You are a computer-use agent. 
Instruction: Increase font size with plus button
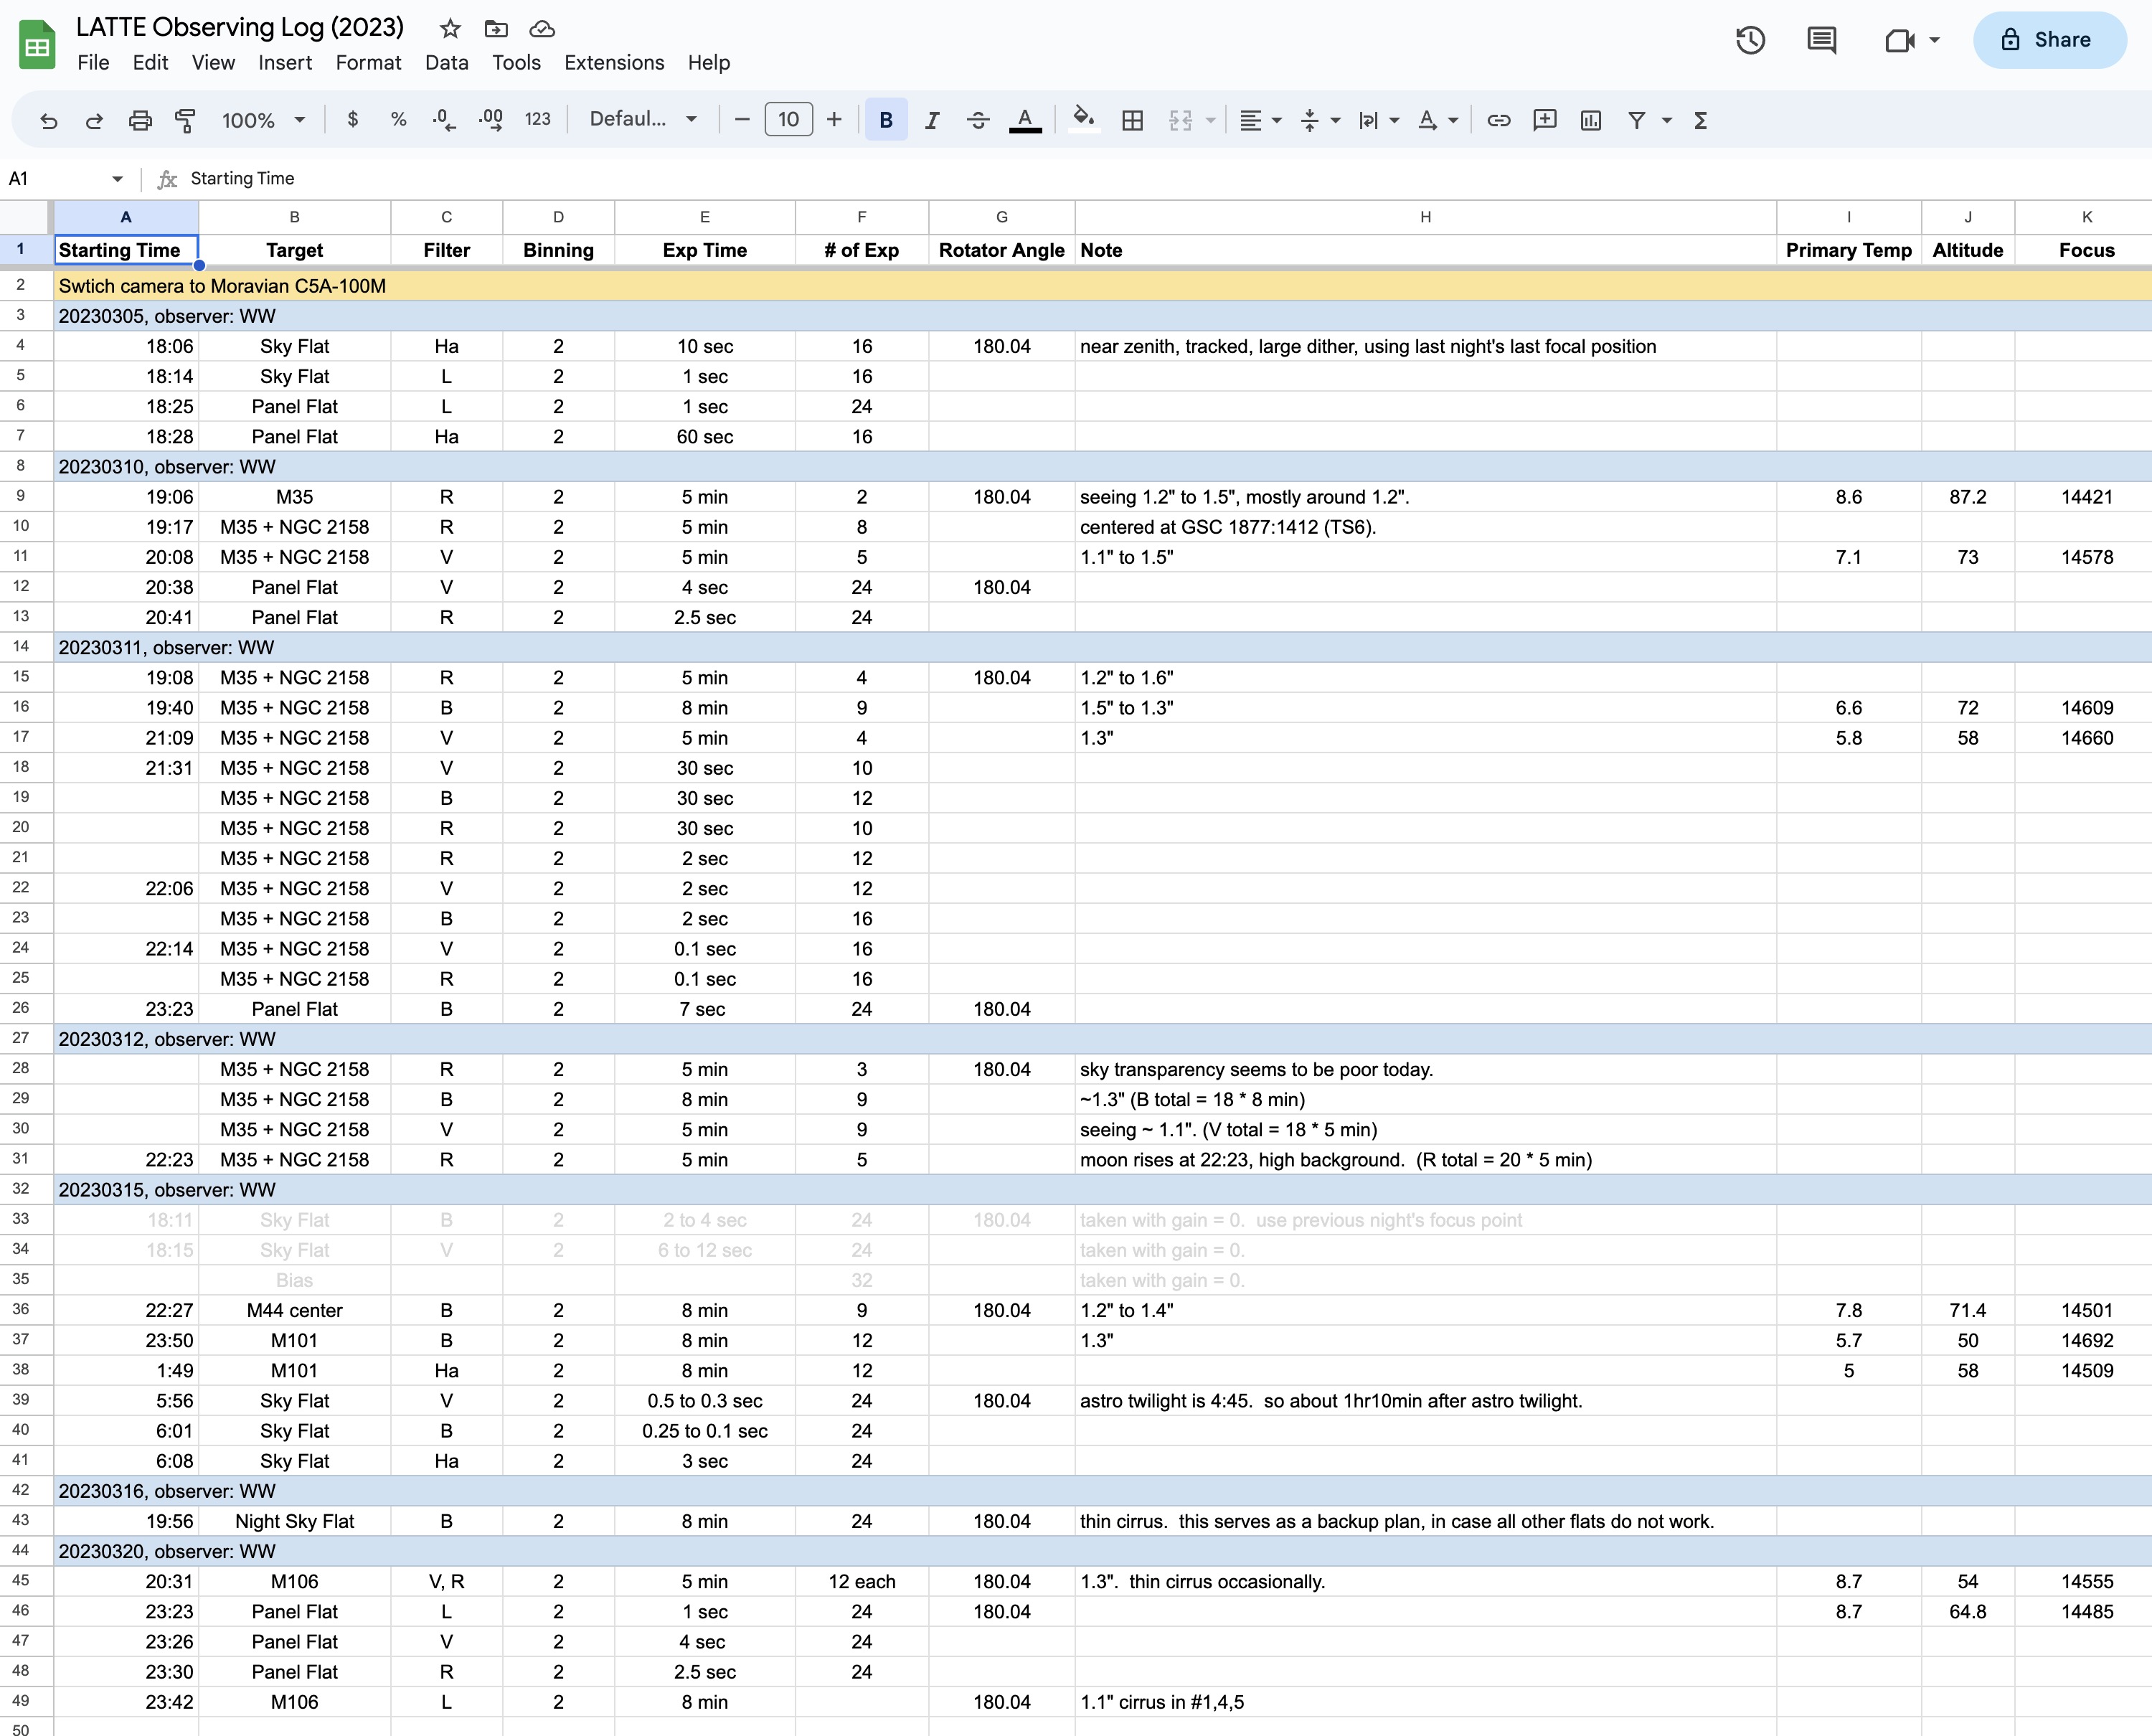point(835,119)
